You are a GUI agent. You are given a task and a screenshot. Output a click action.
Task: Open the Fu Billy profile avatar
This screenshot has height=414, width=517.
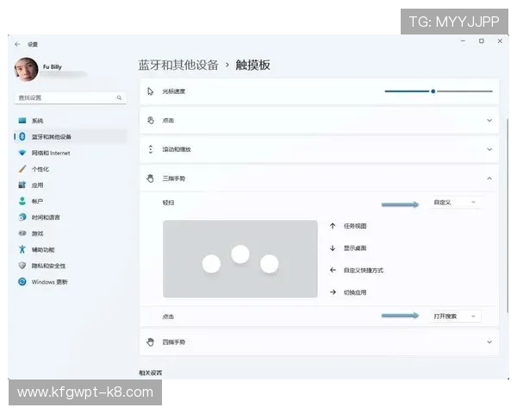(26, 70)
